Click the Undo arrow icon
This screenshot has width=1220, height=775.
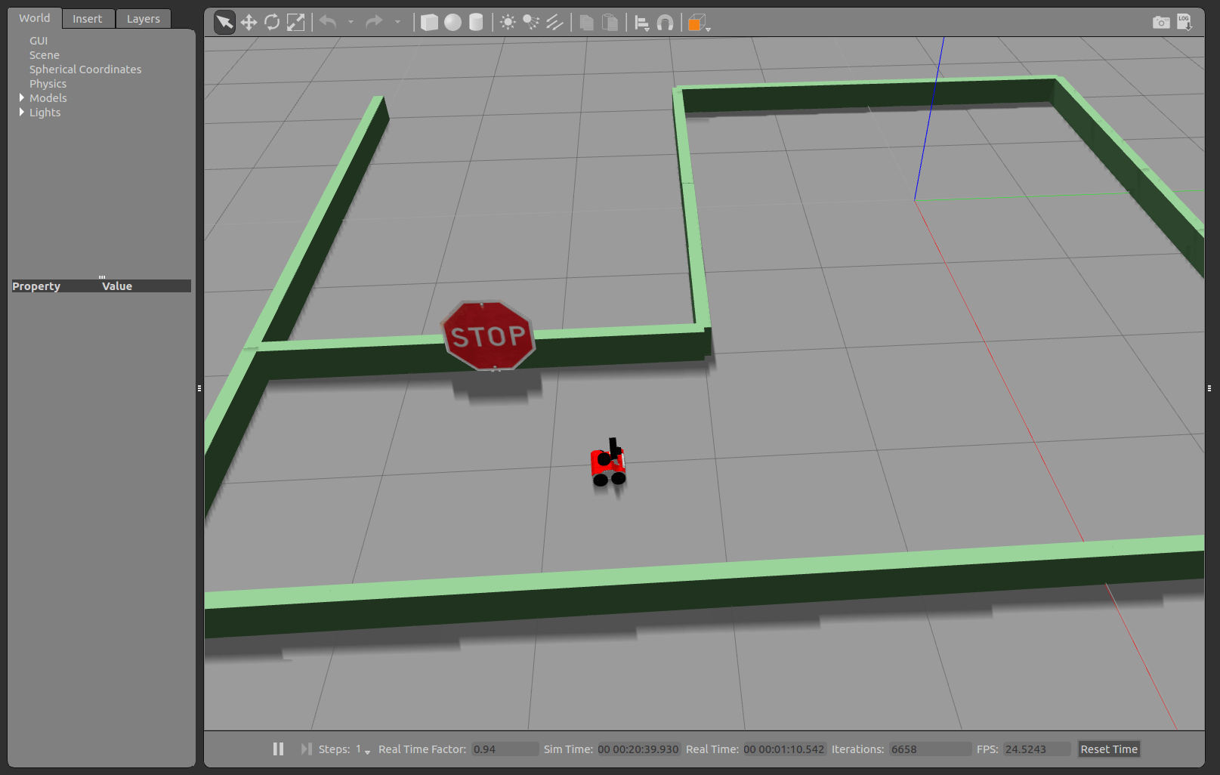[x=328, y=22]
